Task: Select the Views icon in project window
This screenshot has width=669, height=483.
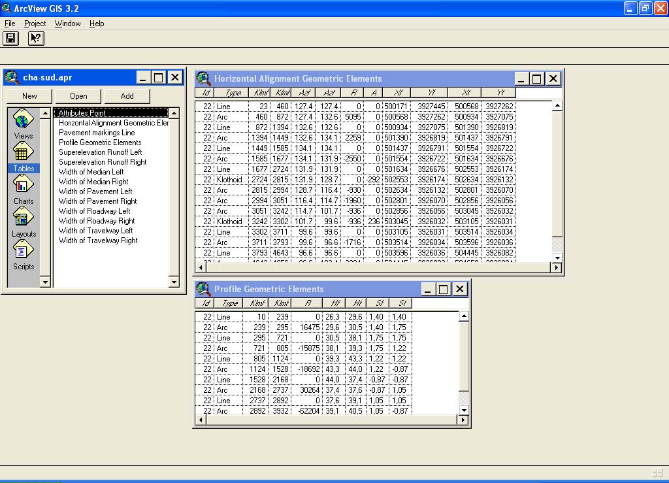Action: pyautogui.click(x=23, y=119)
